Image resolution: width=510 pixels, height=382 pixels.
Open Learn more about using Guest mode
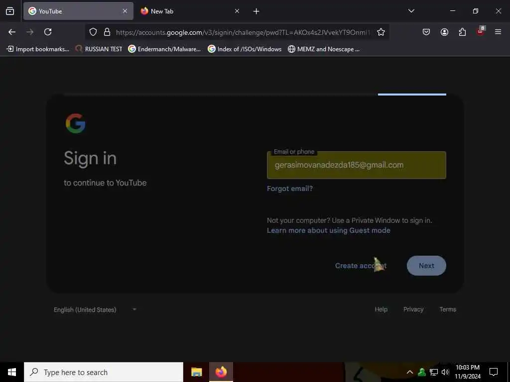(x=329, y=230)
